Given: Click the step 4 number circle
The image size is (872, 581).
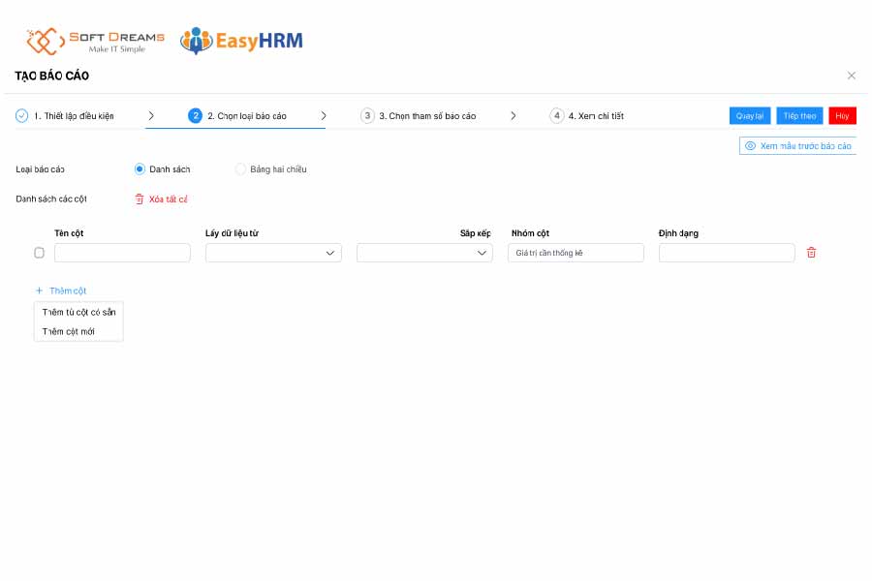Looking at the screenshot, I should [x=556, y=116].
